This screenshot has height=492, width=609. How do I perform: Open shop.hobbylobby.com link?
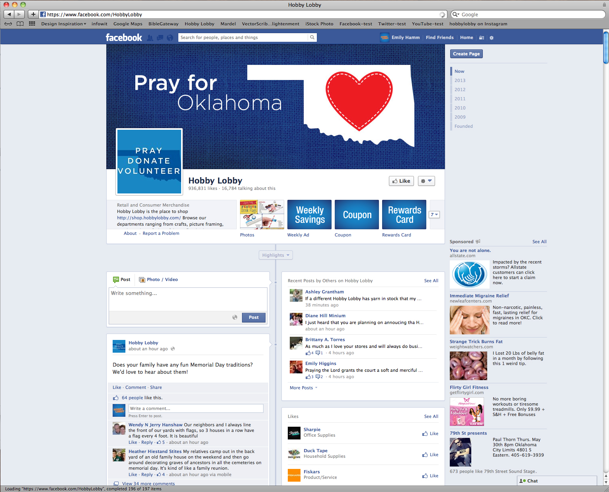tap(149, 218)
